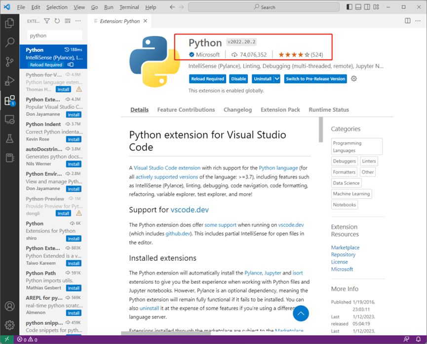Click the Data Science category tag
The image size is (427, 344).
(346, 183)
